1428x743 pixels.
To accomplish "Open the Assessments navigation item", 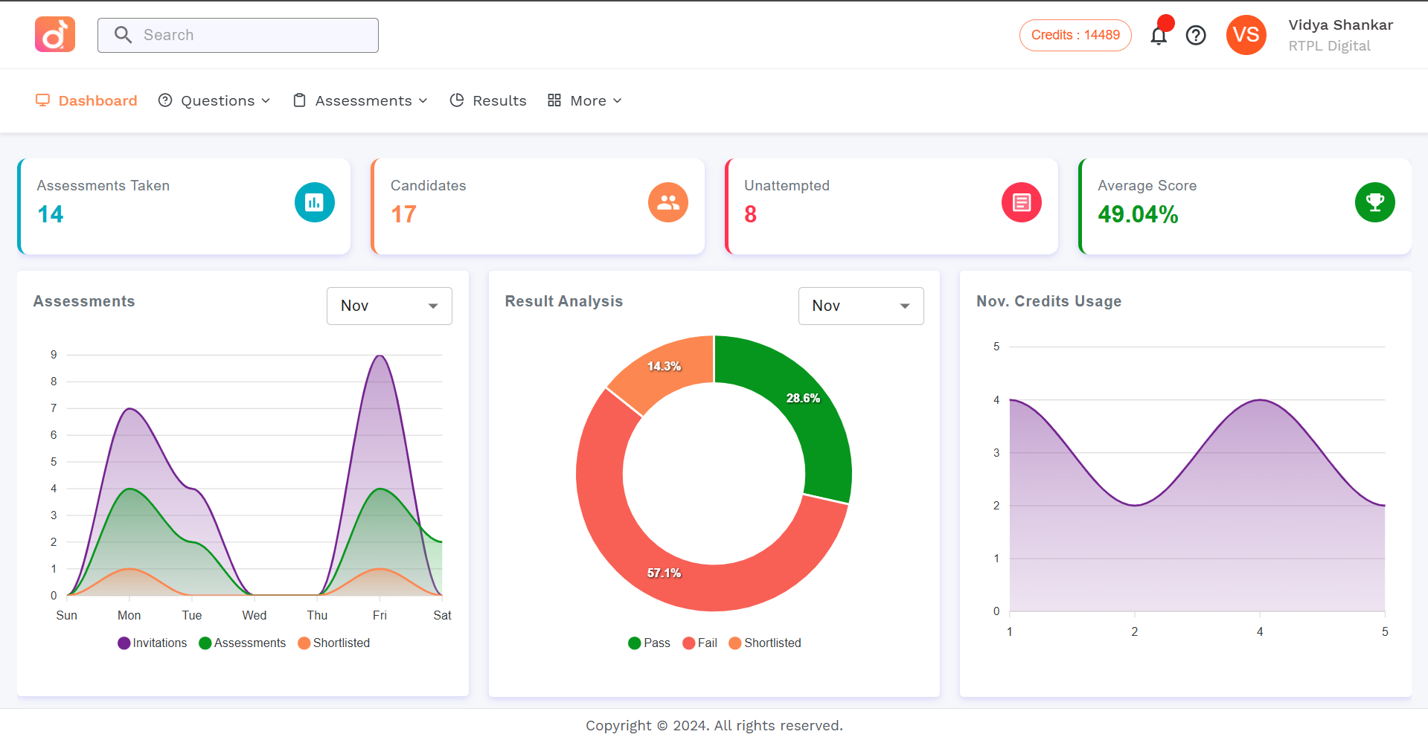I will pos(359,100).
